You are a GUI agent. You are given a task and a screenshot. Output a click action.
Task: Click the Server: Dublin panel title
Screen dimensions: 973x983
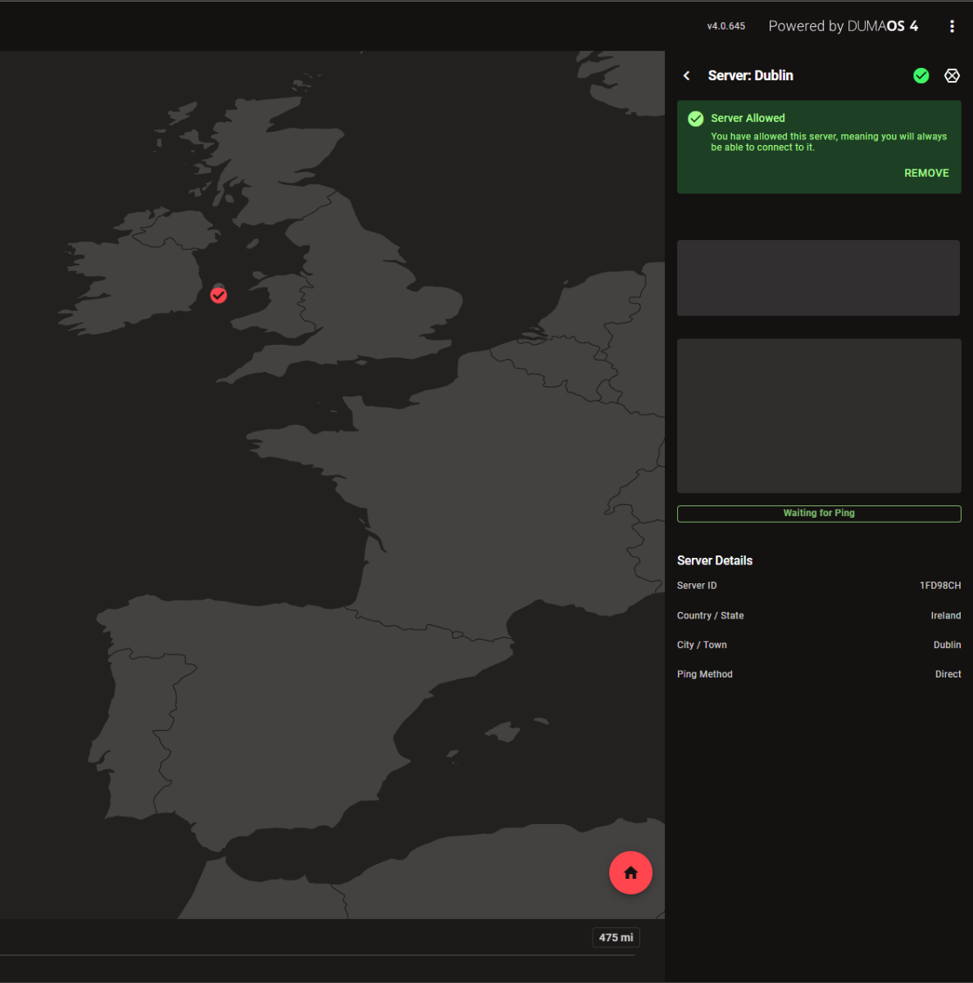click(750, 75)
